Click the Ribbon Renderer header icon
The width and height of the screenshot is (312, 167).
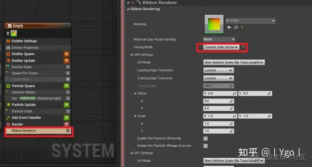[139, 3]
